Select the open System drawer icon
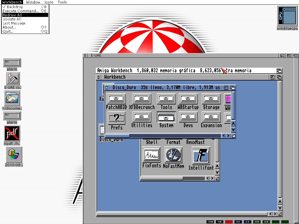 pos(166,117)
